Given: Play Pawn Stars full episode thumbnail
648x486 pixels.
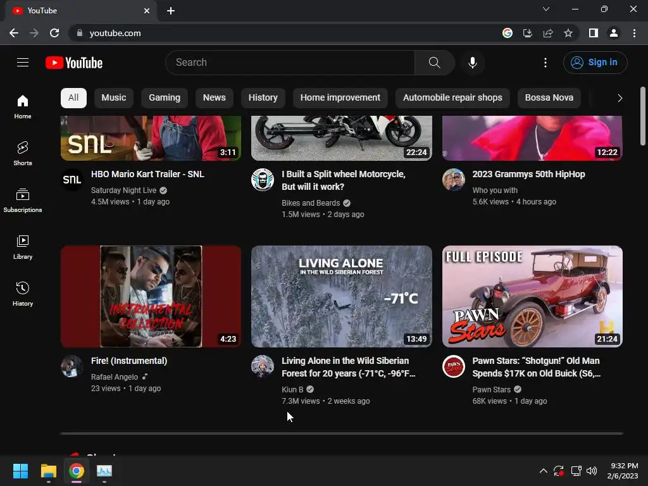Looking at the screenshot, I should point(532,296).
